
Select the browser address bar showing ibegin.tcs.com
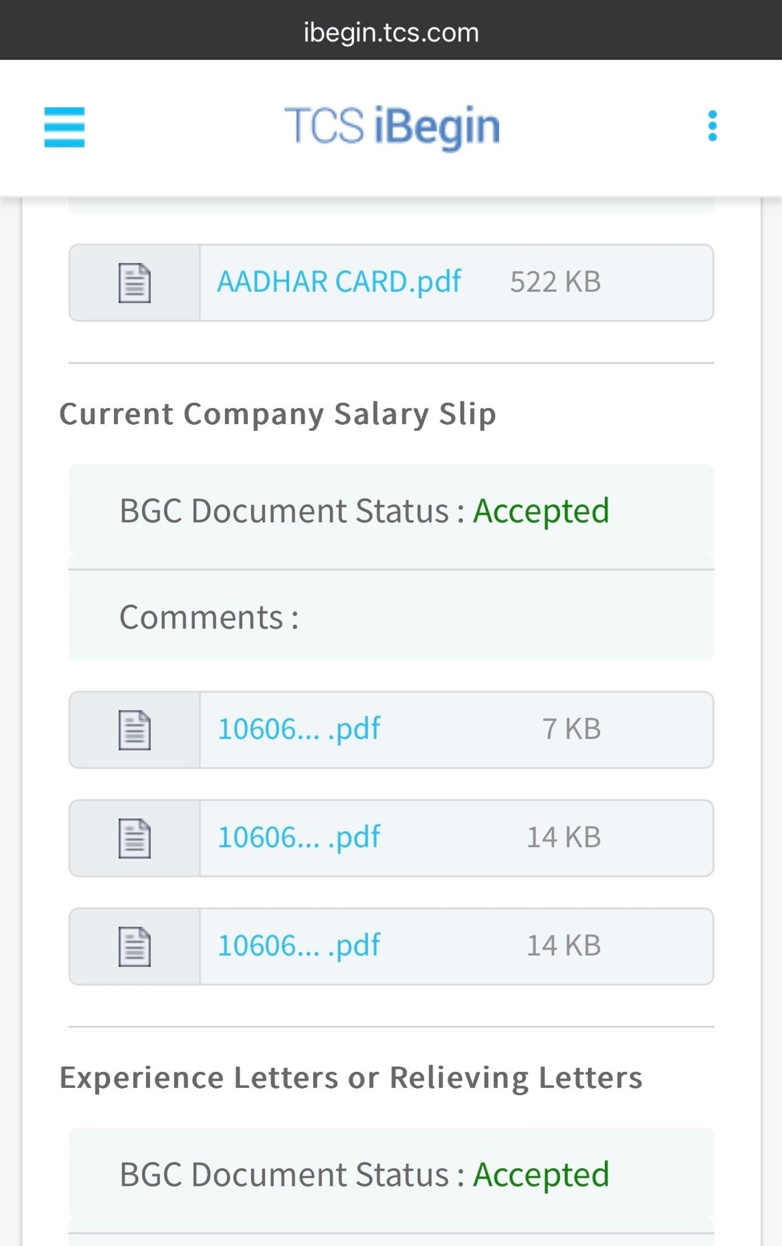click(391, 32)
